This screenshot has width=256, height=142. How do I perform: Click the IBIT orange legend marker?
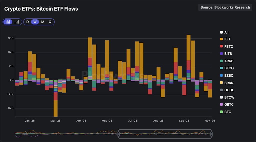click(x=221, y=39)
